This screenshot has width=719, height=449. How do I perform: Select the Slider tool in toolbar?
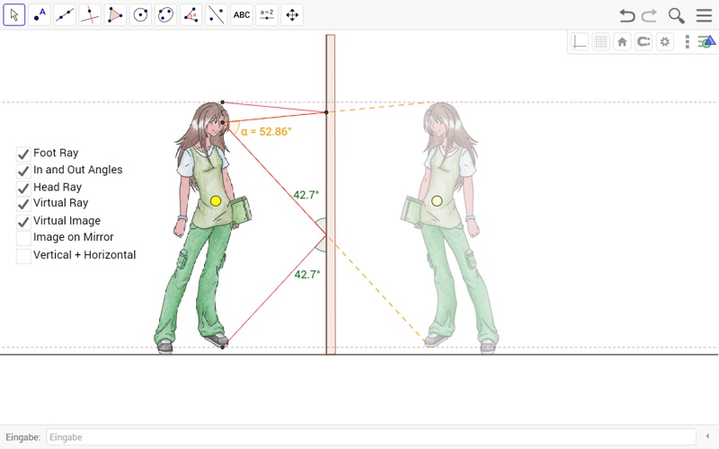coord(267,14)
